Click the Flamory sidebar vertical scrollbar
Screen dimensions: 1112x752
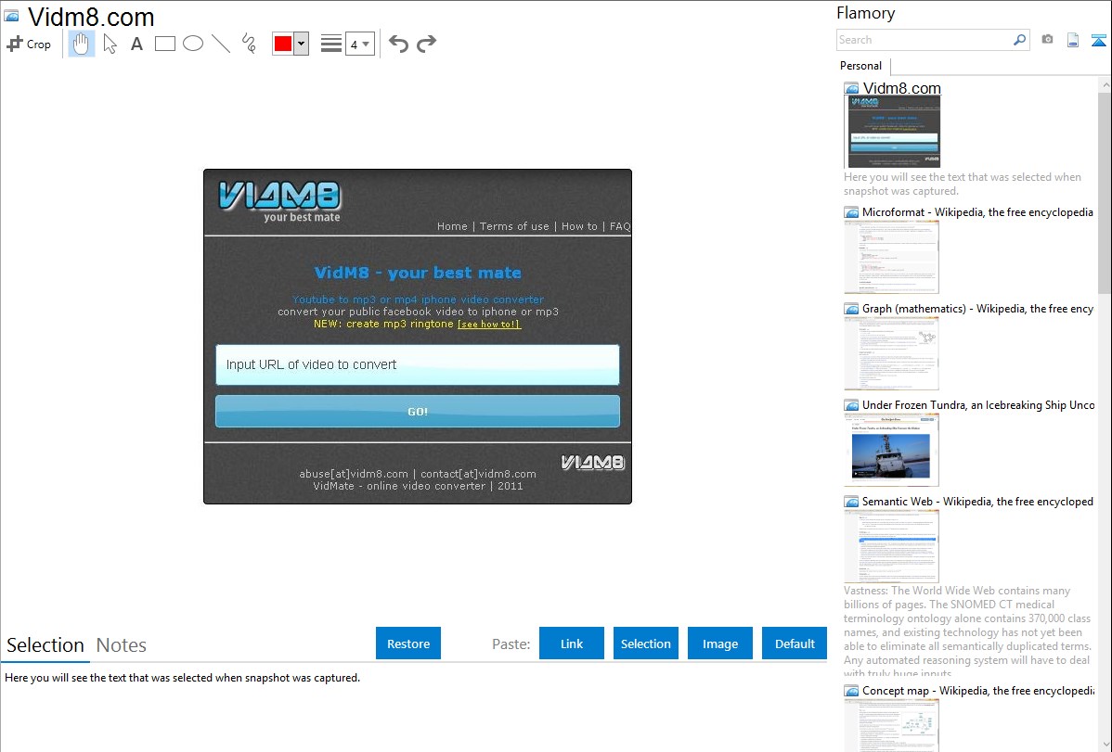1105,191
